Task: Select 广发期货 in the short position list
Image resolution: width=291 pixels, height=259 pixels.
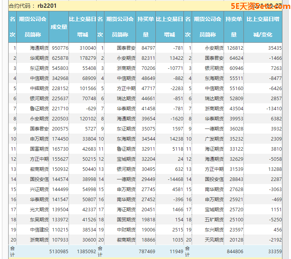Action: pyautogui.click(x=214, y=139)
